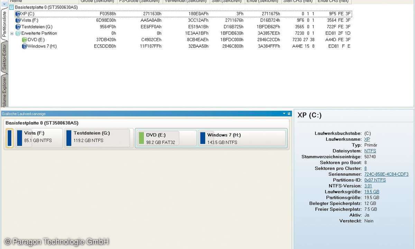Screen dimensions: 415x249
Task: Click the '2846C800h' start cell in Windows 7 row
Action: pos(233,46)
